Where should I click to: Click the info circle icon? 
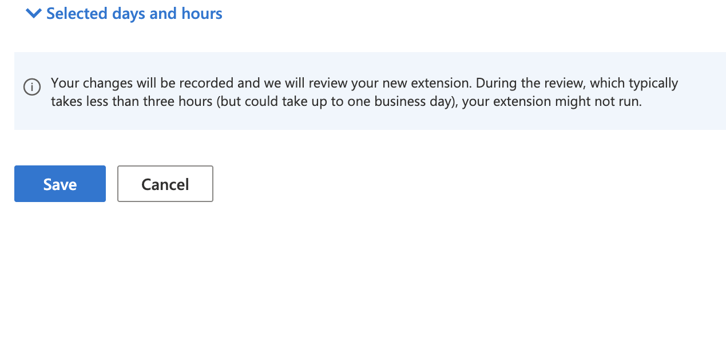pos(32,87)
